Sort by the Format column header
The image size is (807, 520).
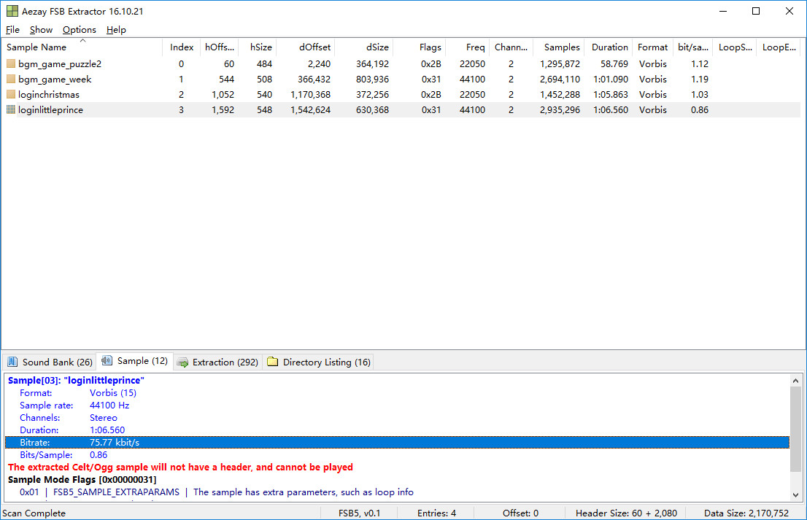(652, 47)
